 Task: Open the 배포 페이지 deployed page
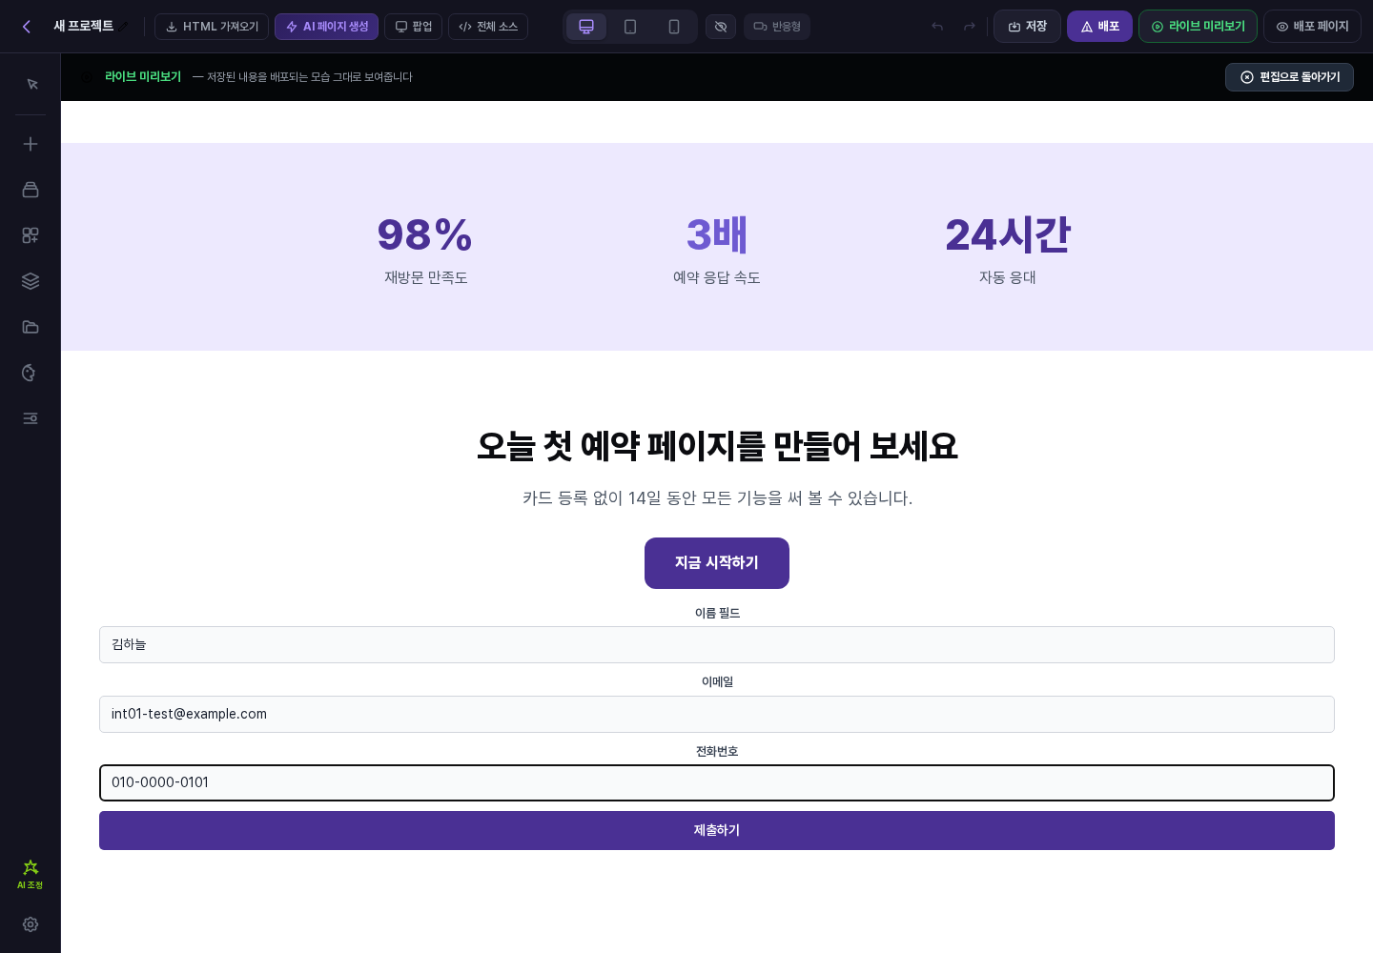pyautogui.click(x=1312, y=27)
